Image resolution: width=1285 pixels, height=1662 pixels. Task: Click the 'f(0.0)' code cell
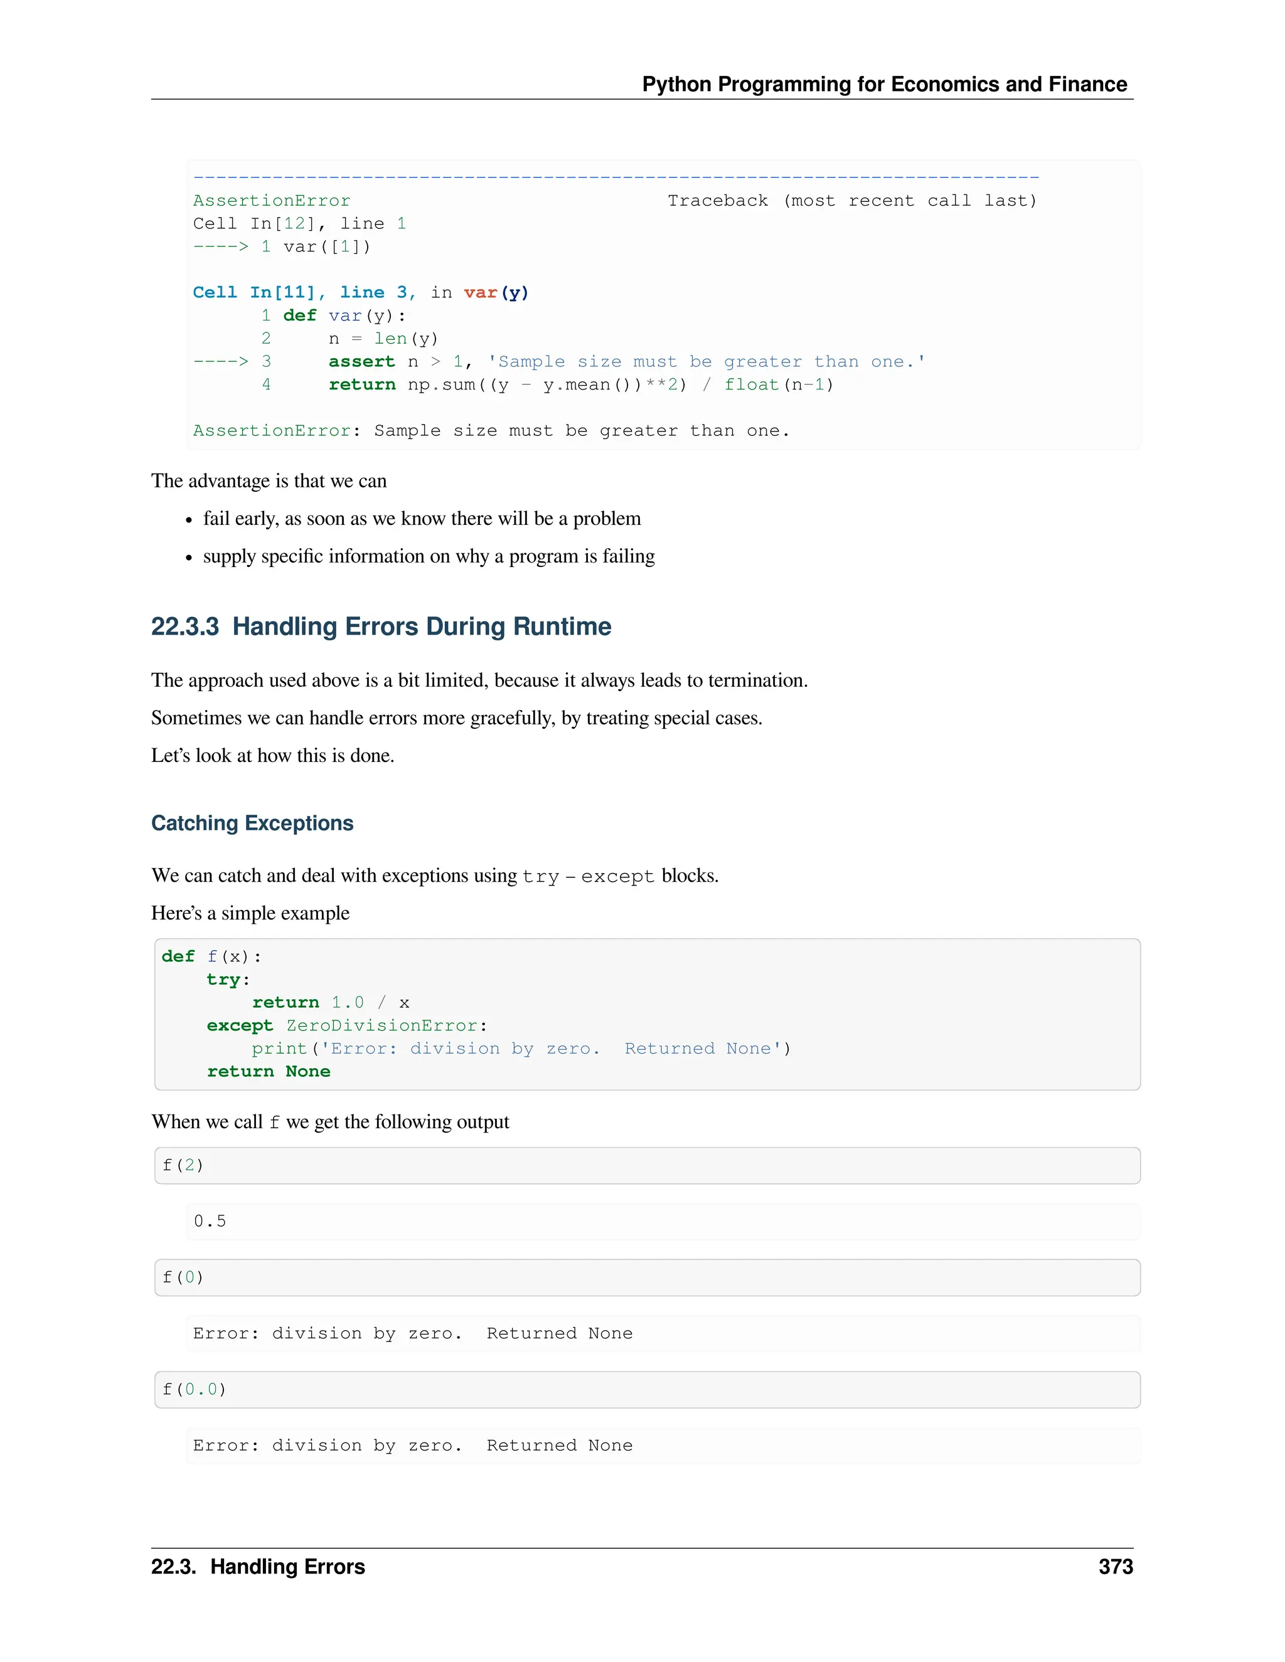pos(647,1390)
